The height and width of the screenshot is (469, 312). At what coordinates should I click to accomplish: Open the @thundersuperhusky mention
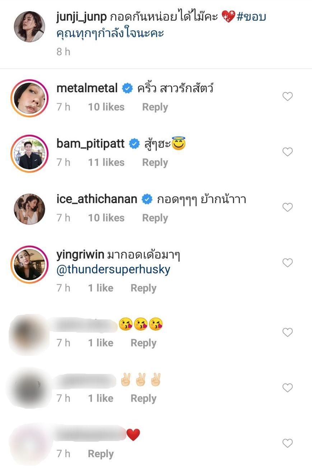click(x=113, y=270)
